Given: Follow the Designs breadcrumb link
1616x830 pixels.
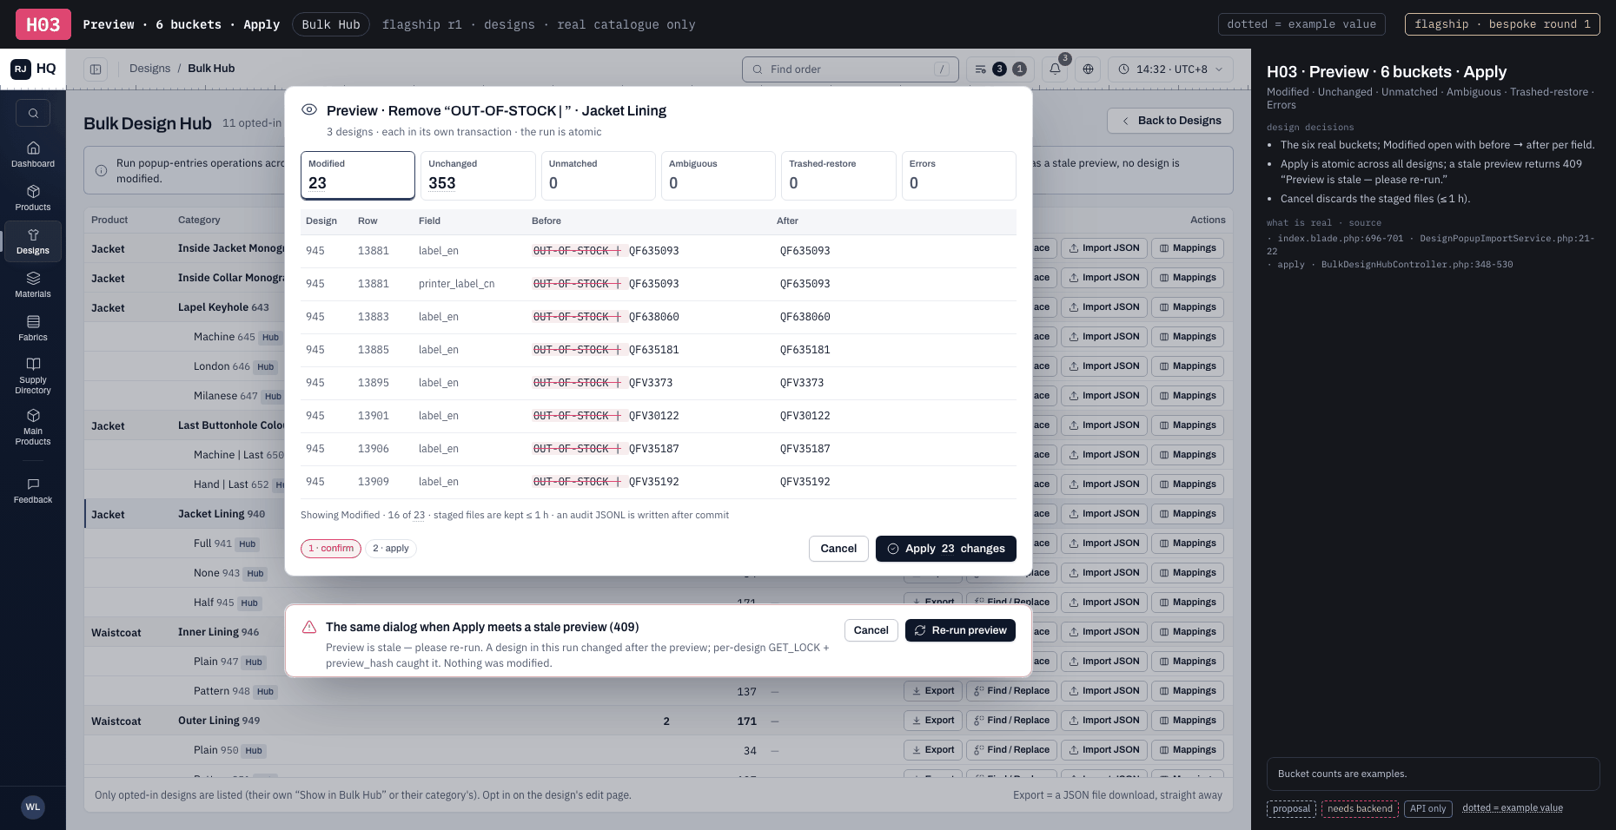Looking at the screenshot, I should tap(149, 69).
